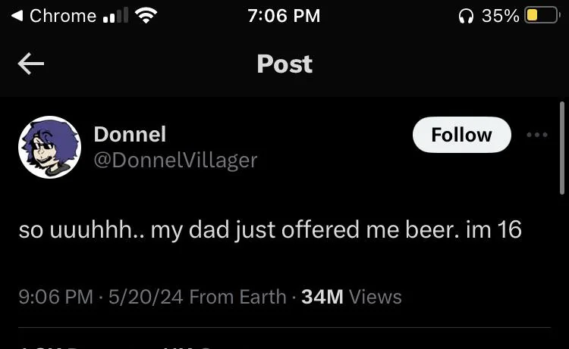The image size is (569, 349).
Task: Tap the headphones indicator icon
Action: [466, 16]
